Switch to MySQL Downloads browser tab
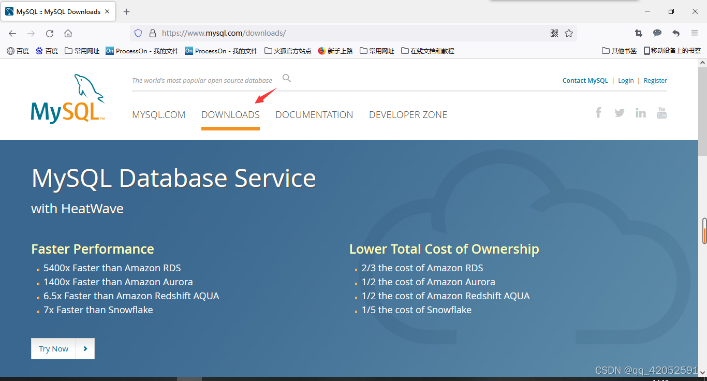The height and width of the screenshot is (381, 707). [x=58, y=11]
